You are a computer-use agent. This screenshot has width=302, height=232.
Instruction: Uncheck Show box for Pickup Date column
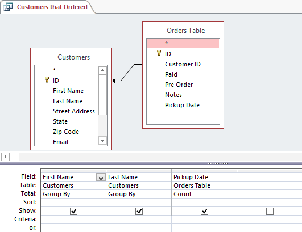point(204,211)
